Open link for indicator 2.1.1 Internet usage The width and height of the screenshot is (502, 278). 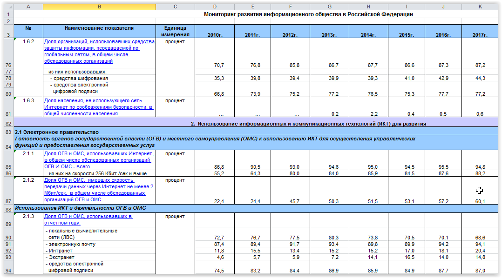coord(98,160)
